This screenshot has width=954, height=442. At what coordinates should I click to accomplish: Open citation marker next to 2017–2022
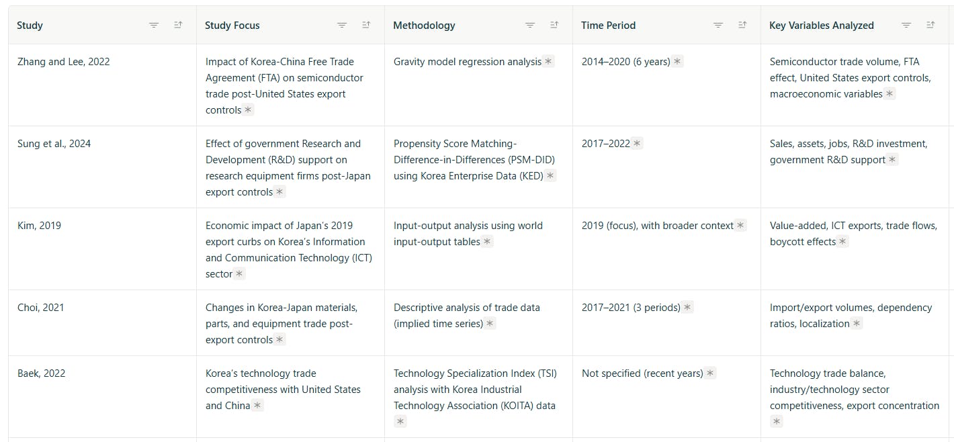[x=637, y=144]
